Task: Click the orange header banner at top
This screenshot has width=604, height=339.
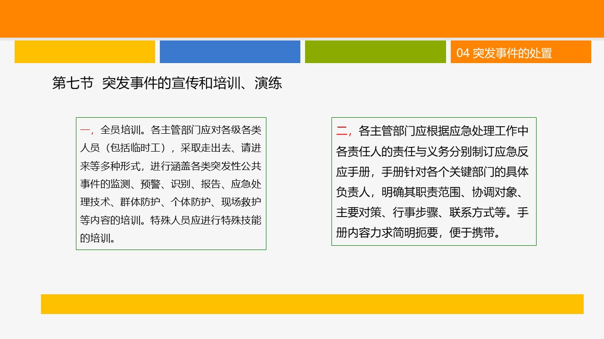Action: coord(302,18)
